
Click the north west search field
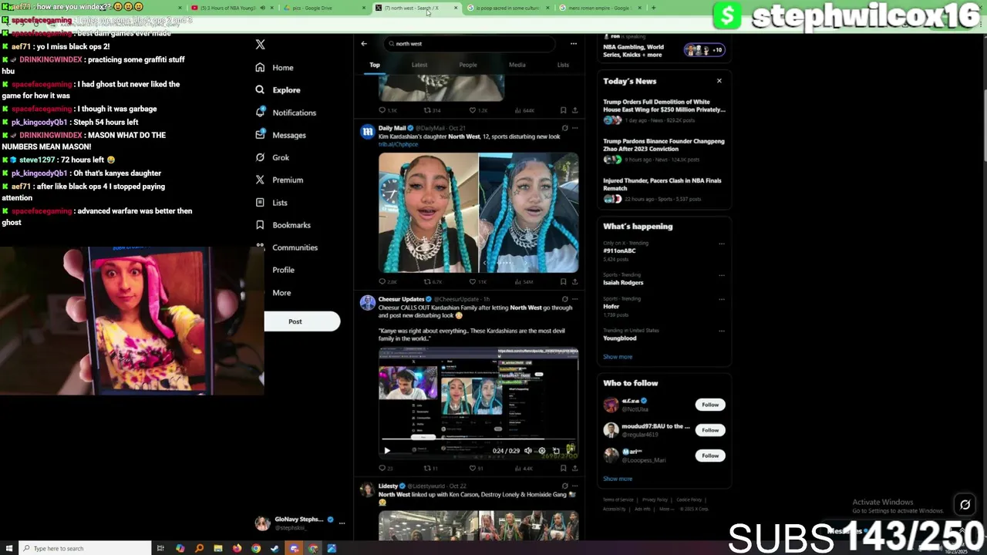tap(469, 44)
